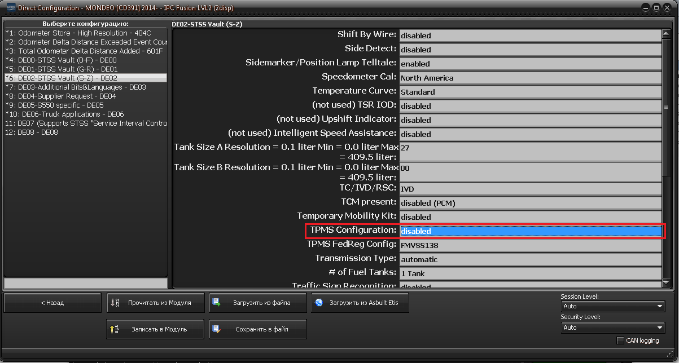Enable the CAN logging checkbox

[x=620, y=340]
